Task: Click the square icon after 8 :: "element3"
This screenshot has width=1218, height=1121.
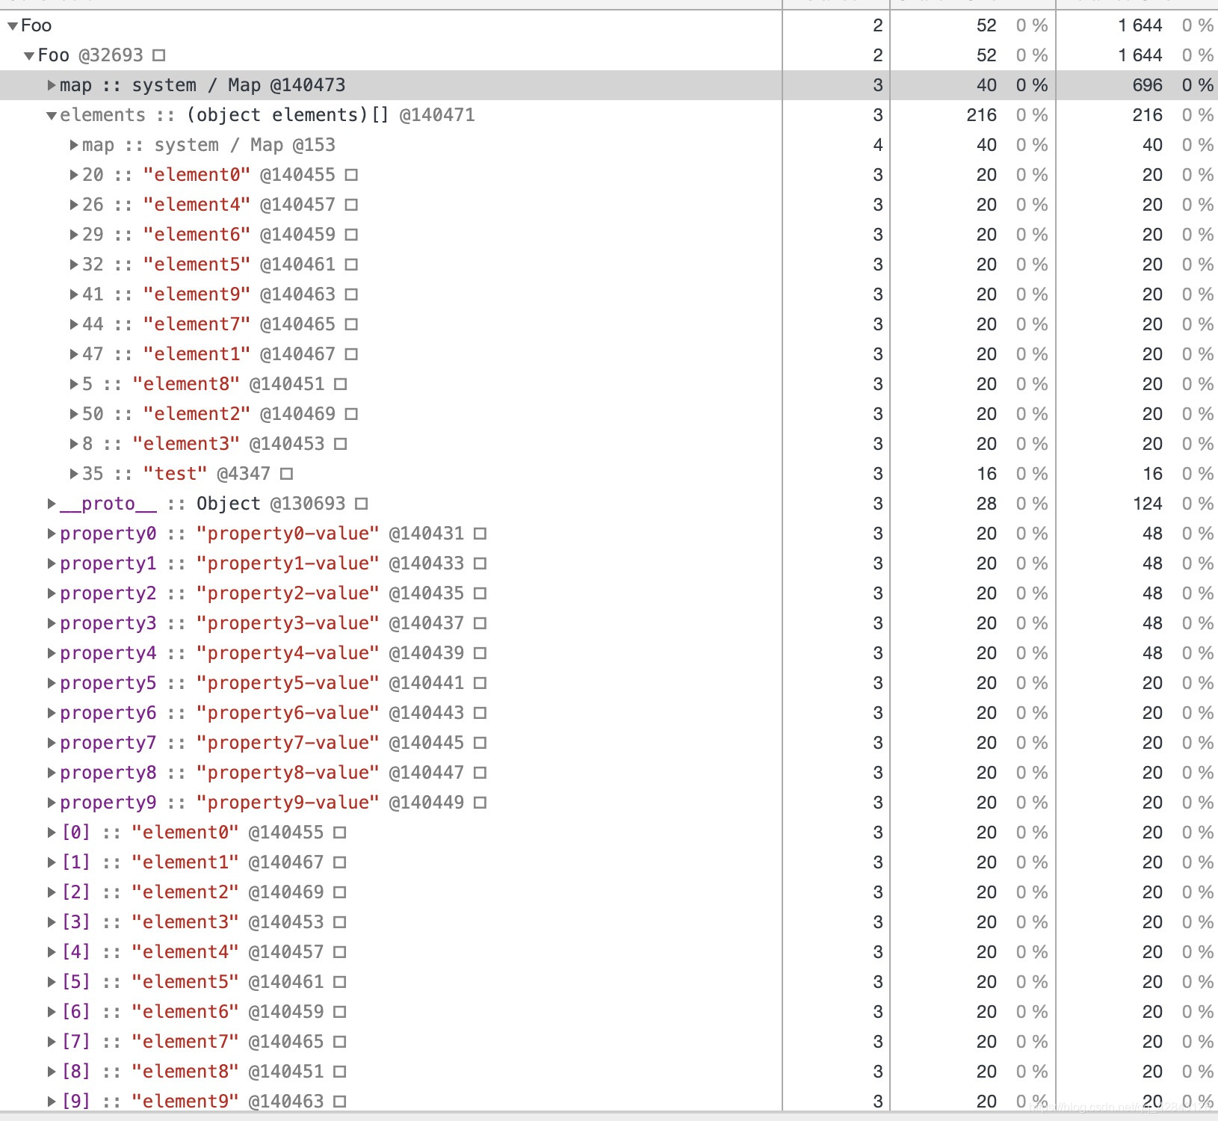Action: pyautogui.click(x=341, y=444)
